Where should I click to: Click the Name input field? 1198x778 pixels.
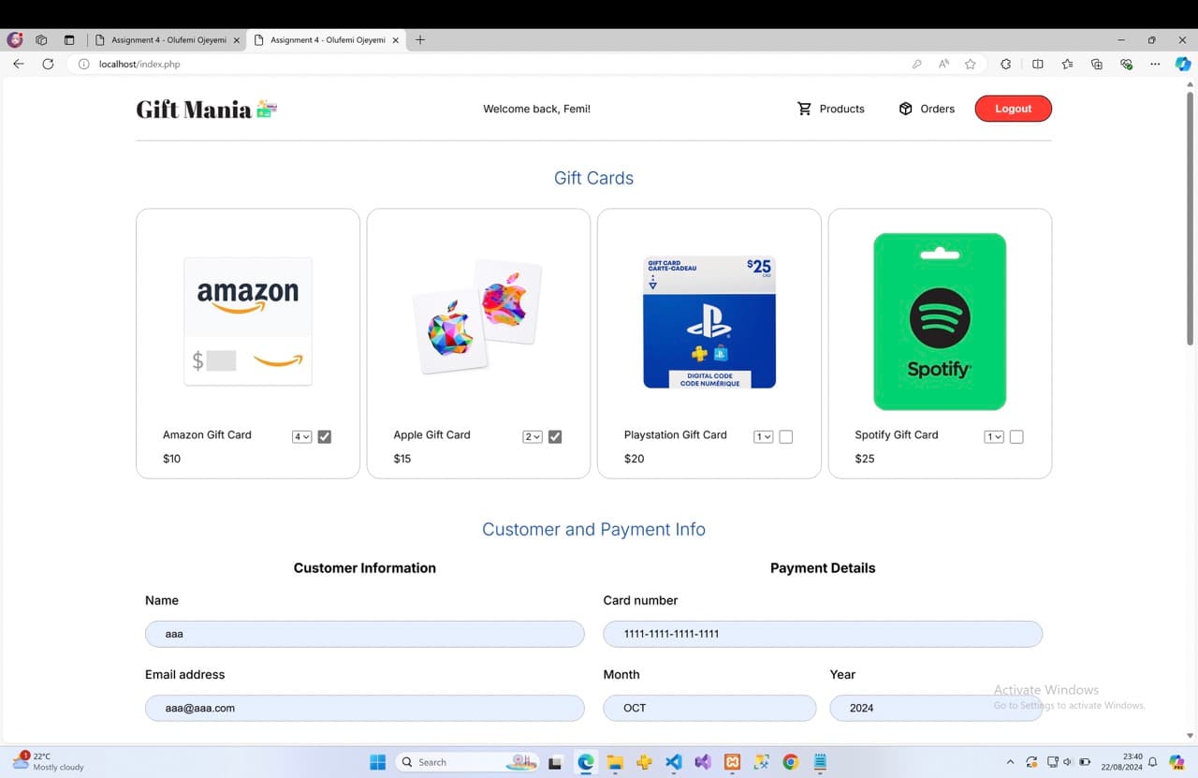pos(365,634)
